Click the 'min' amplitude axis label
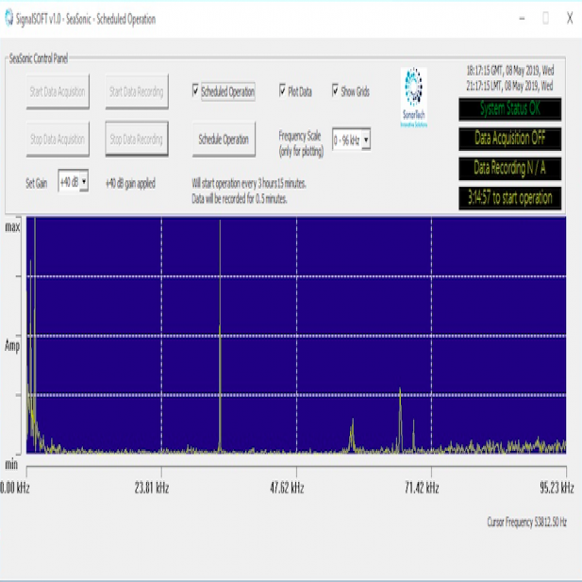The image size is (582, 582). click(x=11, y=464)
